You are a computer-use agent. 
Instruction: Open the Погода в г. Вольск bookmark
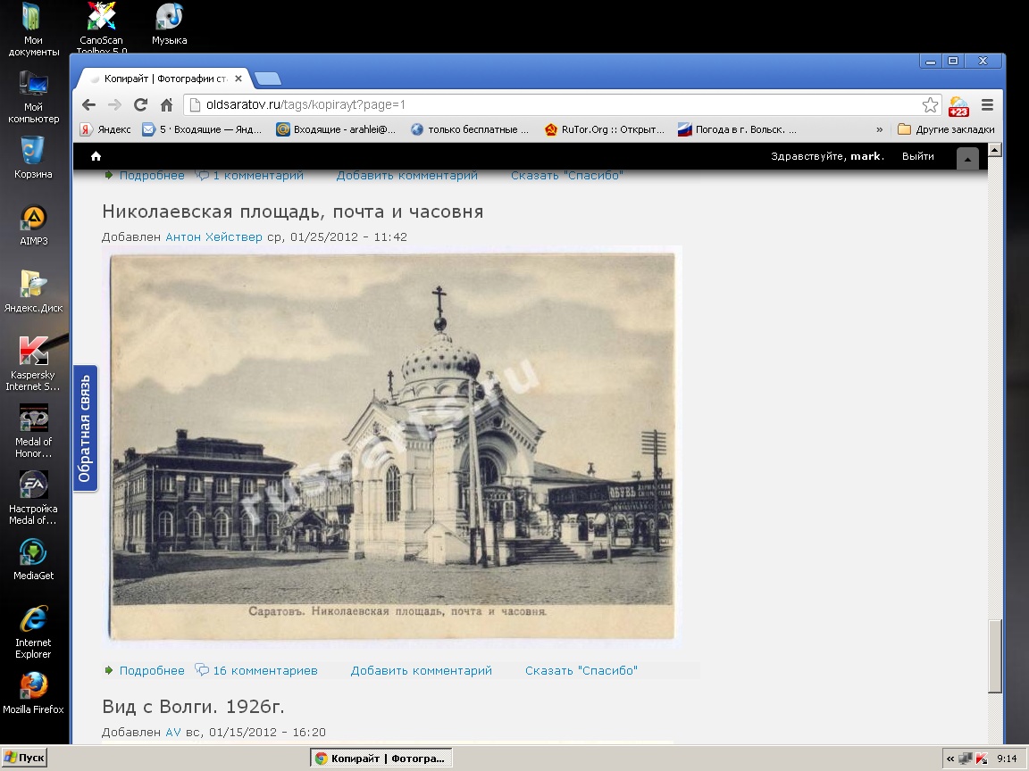tap(738, 129)
